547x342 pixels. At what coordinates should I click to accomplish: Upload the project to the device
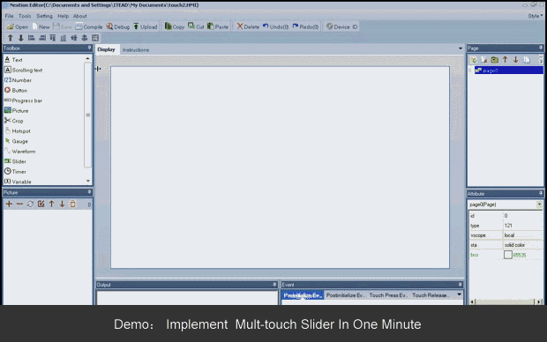(x=145, y=26)
